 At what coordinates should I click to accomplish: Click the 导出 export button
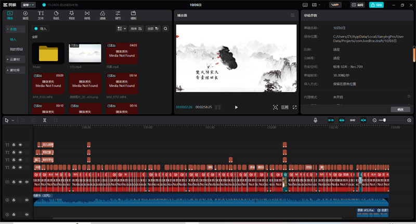(x=376, y=5)
